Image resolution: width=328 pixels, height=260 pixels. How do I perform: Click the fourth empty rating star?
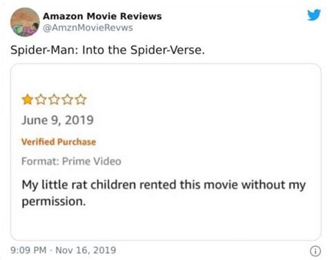coord(67,100)
